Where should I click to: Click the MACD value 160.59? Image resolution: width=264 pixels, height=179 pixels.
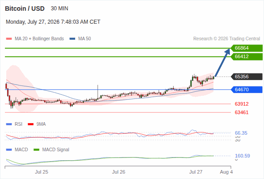click(x=243, y=156)
